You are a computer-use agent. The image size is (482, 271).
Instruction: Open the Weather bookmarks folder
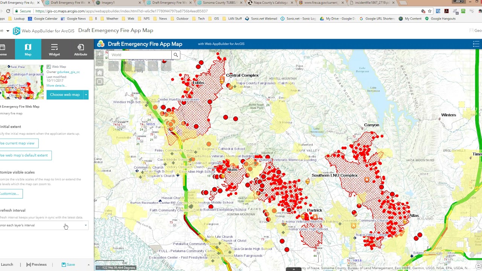pyautogui.click(x=109, y=18)
